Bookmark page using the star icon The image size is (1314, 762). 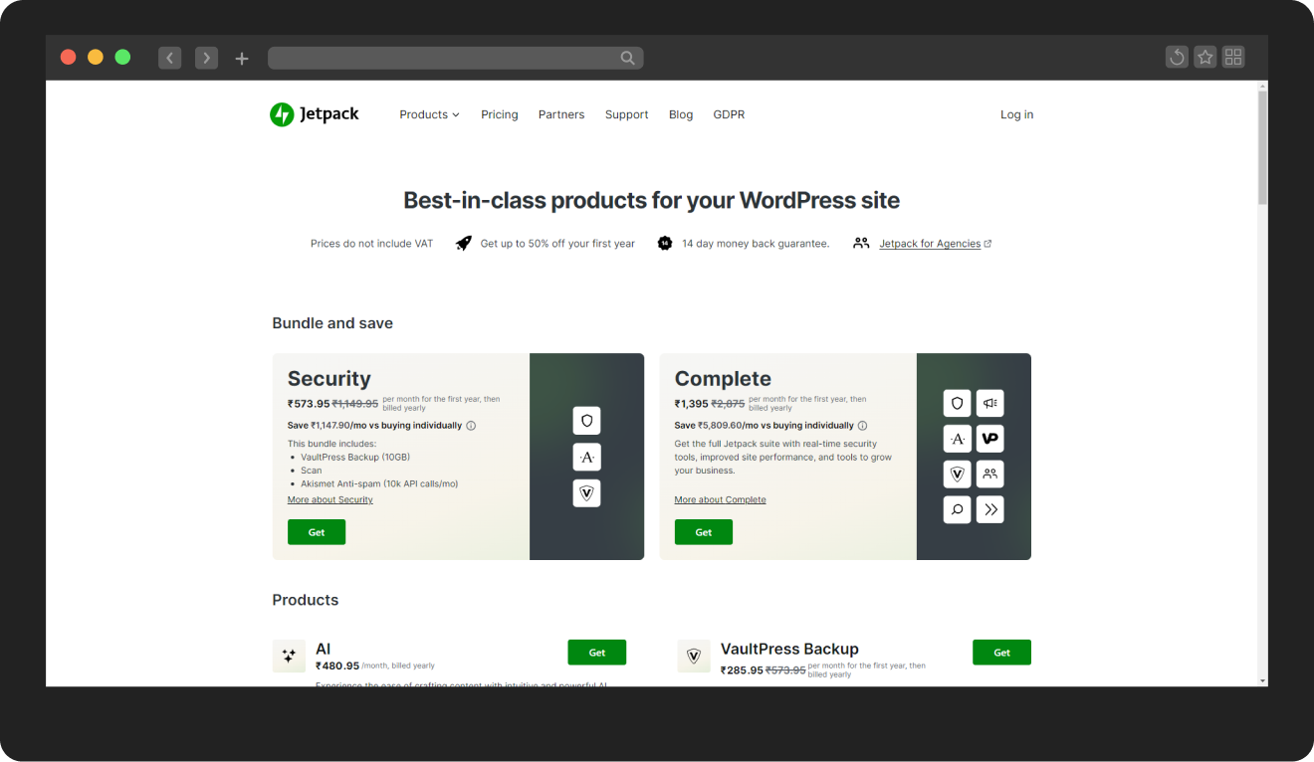[x=1205, y=58]
